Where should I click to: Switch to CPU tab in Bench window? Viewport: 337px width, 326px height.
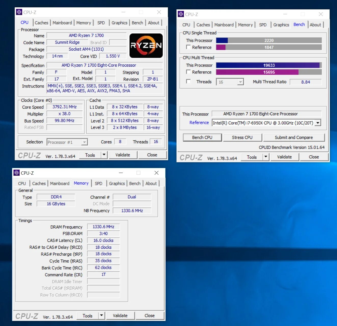click(186, 25)
